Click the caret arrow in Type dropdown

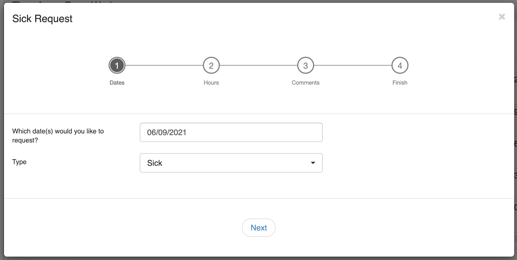(x=313, y=163)
